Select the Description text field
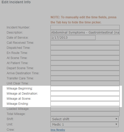Viewport: 124px width, 132px height. (85, 32)
